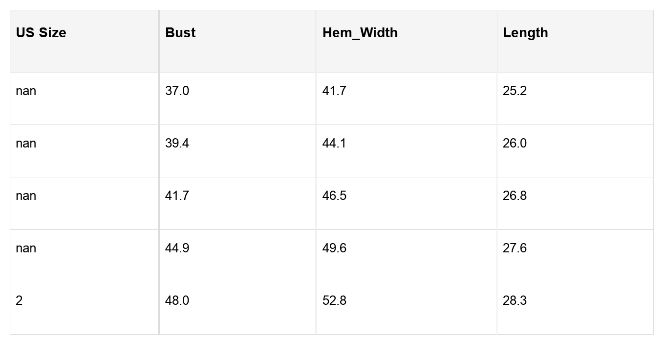The image size is (663, 344).
Task: Click the Hem_Width column header
Action: pos(360,33)
